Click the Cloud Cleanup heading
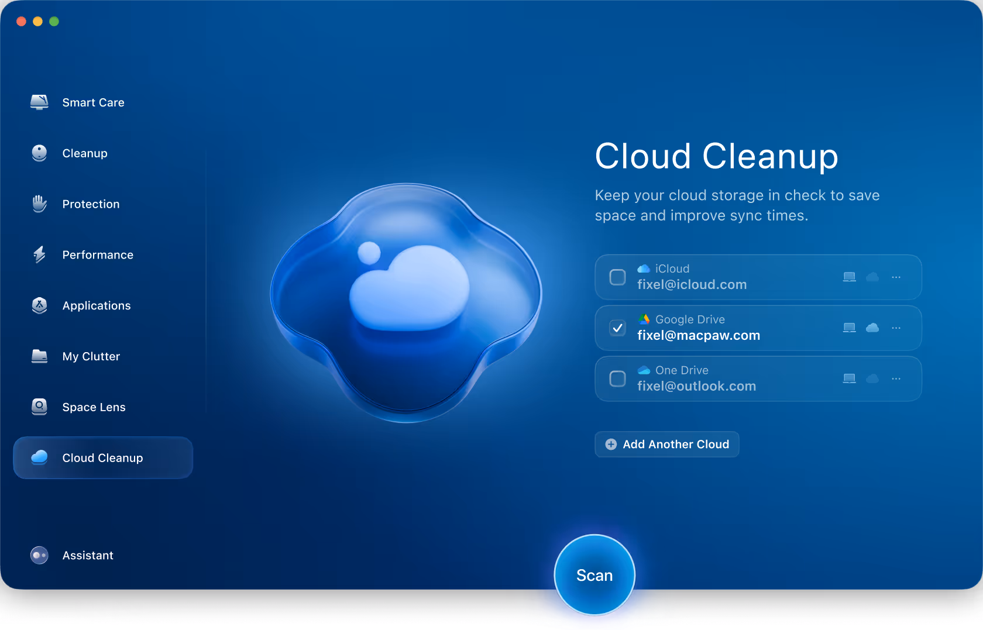Image resolution: width=983 pixels, height=630 pixels. (x=717, y=157)
